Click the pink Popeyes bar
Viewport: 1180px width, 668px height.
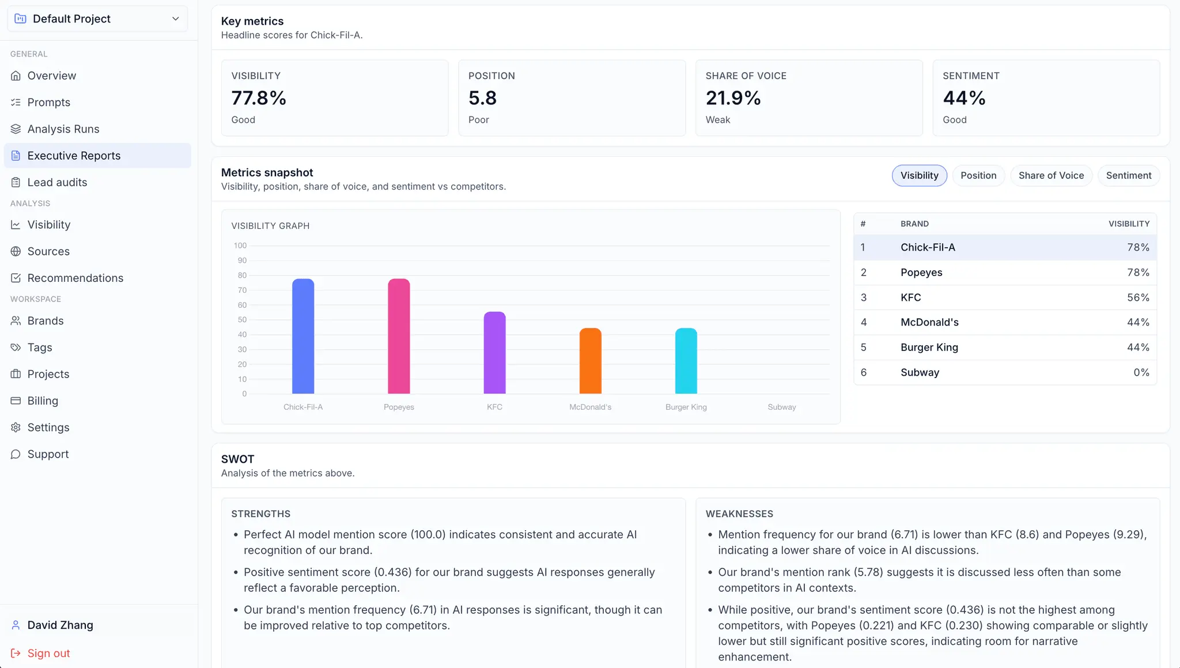click(x=399, y=336)
